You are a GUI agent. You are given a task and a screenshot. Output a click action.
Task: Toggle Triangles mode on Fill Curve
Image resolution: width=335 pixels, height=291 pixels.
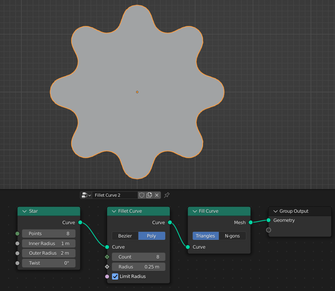coord(205,236)
